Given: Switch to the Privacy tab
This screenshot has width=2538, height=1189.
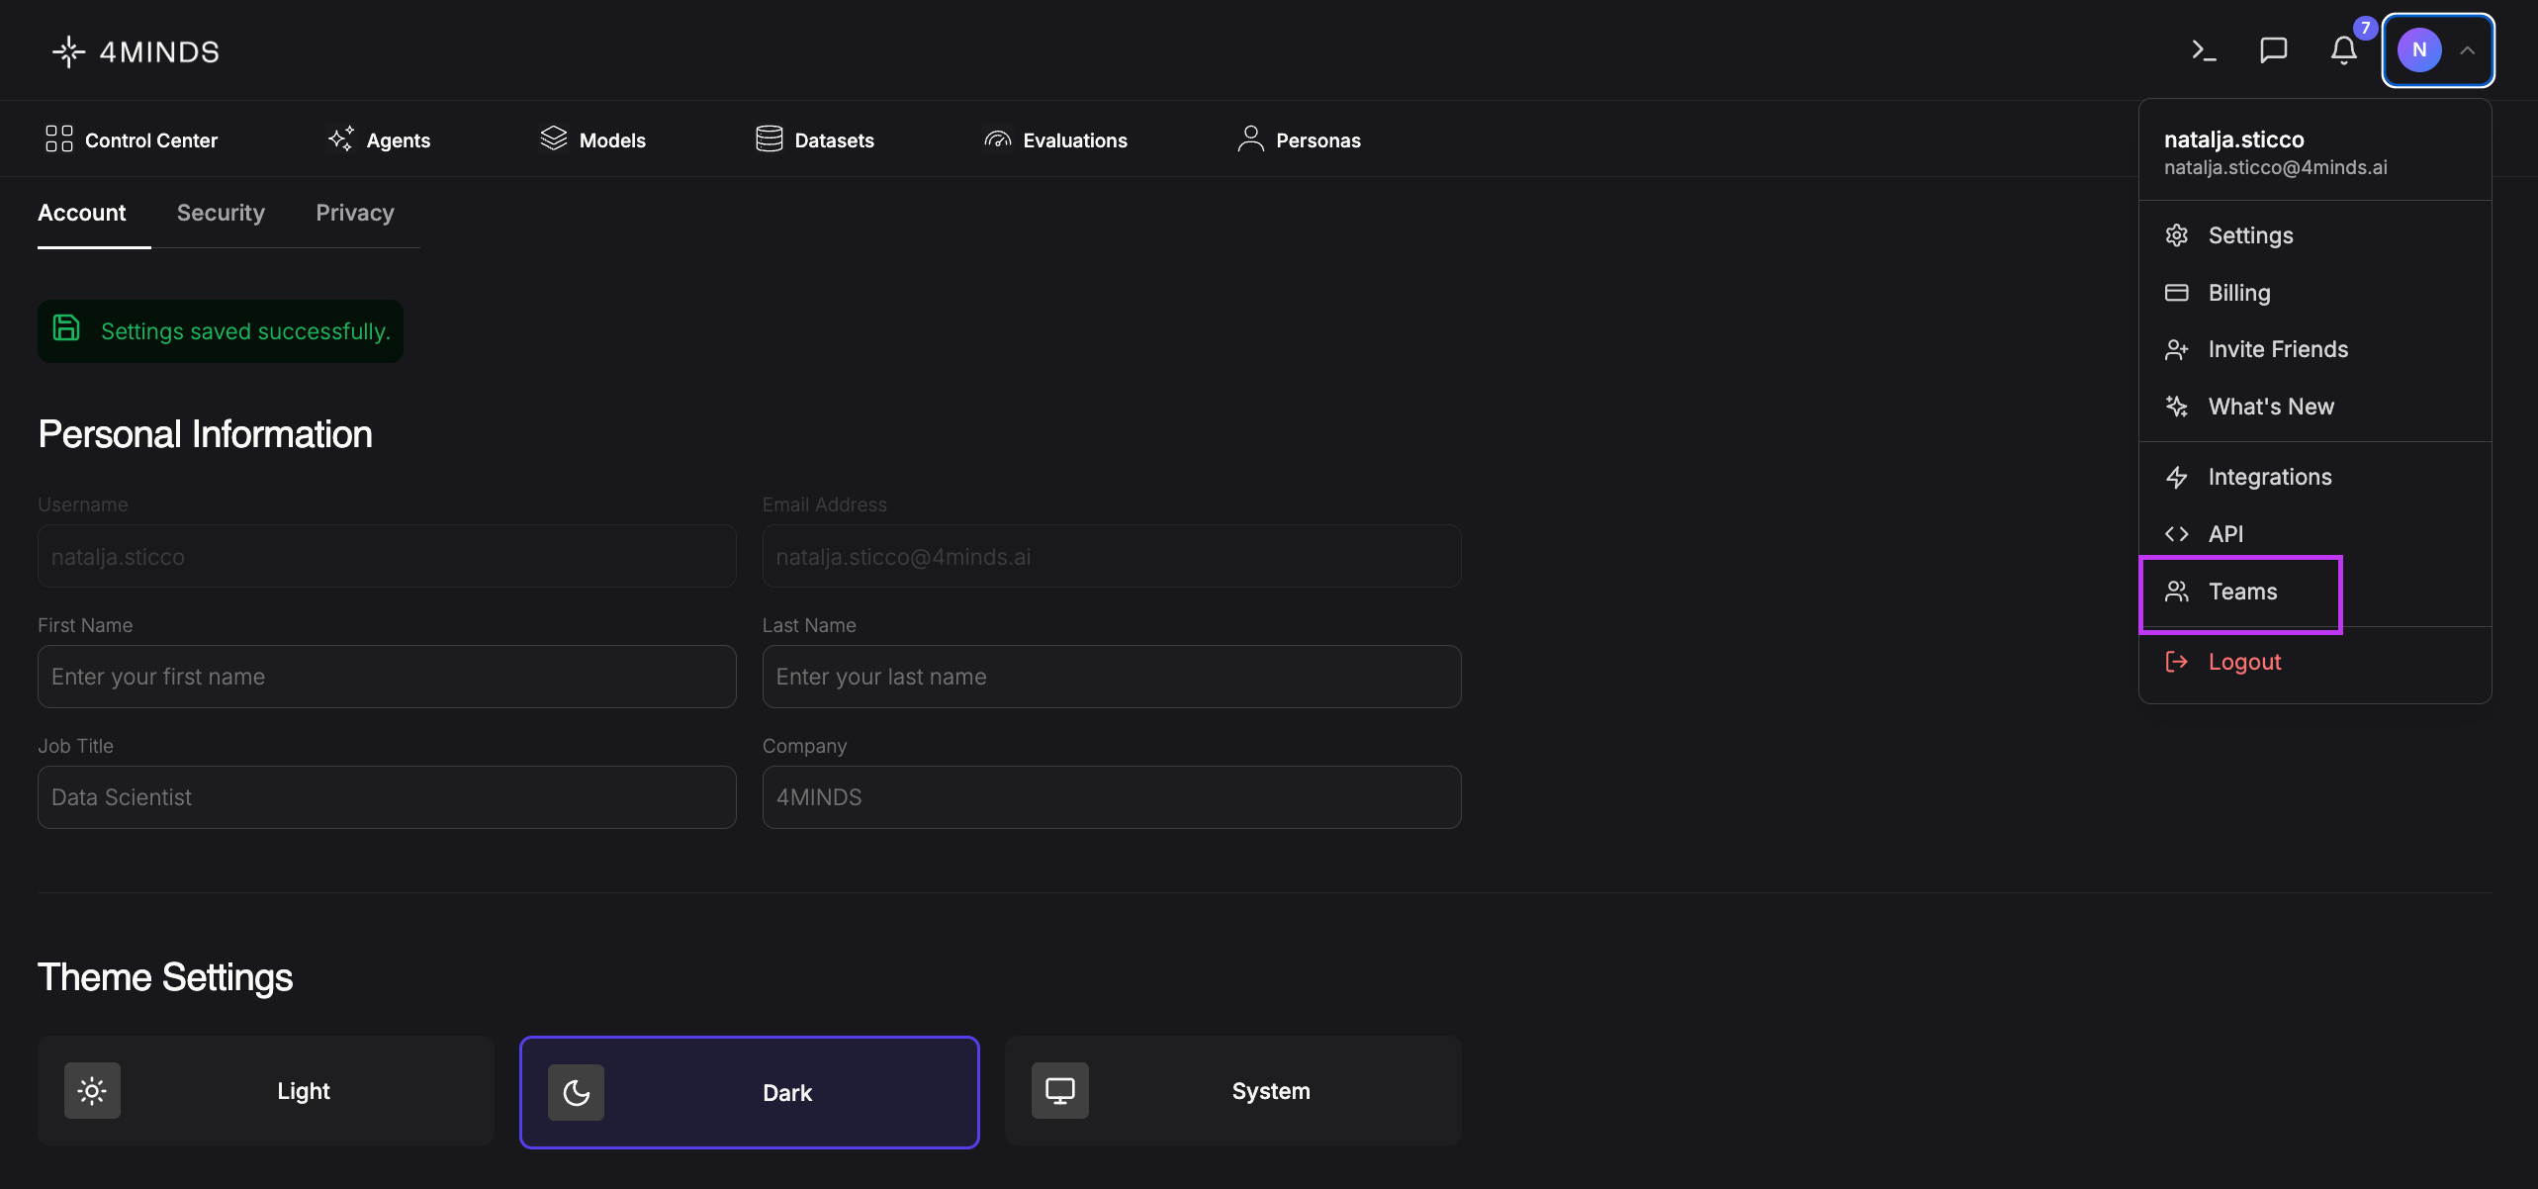Looking at the screenshot, I should click(x=355, y=213).
